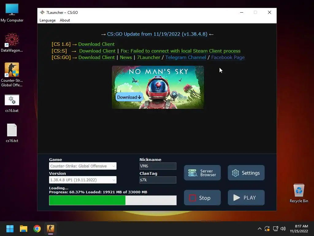Open the Facebook Page link

[x=228, y=57]
